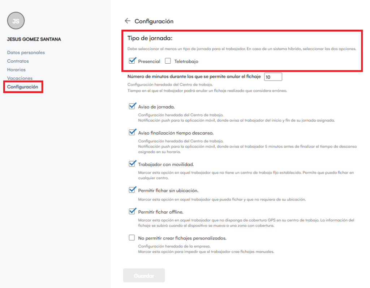Viewport: 370px width, 288px height.
Task: Select Horarios in the sidebar
Action: click(x=17, y=70)
